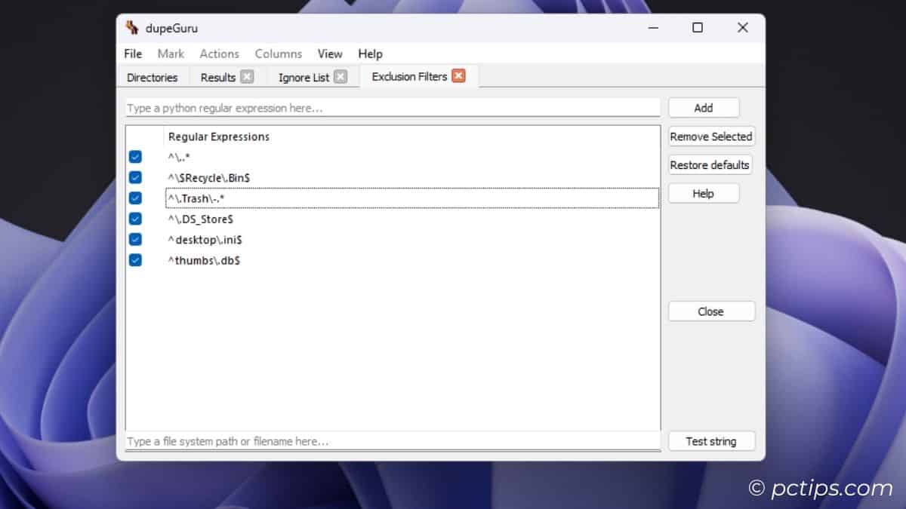Toggle the ^thumbs\.db$ filter checkbox
The width and height of the screenshot is (906, 509).
point(135,259)
